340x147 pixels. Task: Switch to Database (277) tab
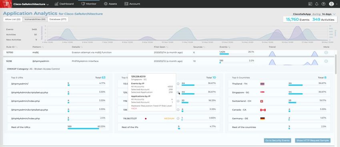(x=58, y=19)
